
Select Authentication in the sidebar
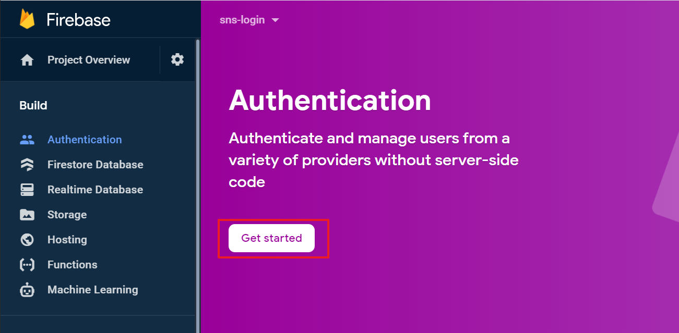85,140
